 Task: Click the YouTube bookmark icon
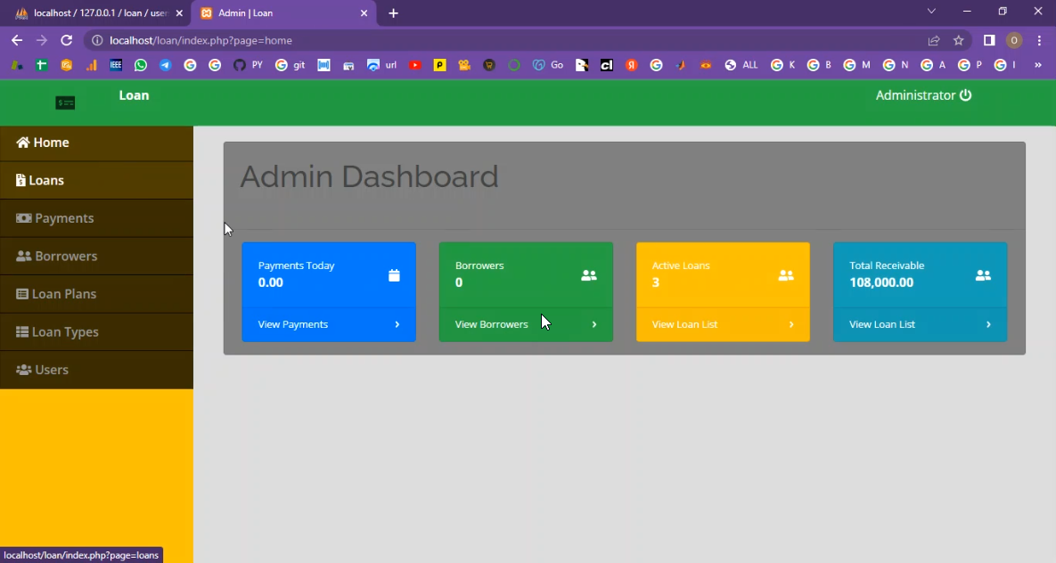pyautogui.click(x=414, y=65)
